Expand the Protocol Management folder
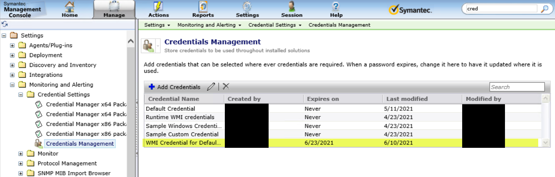The width and height of the screenshot is (555, 177). (20, 163)
